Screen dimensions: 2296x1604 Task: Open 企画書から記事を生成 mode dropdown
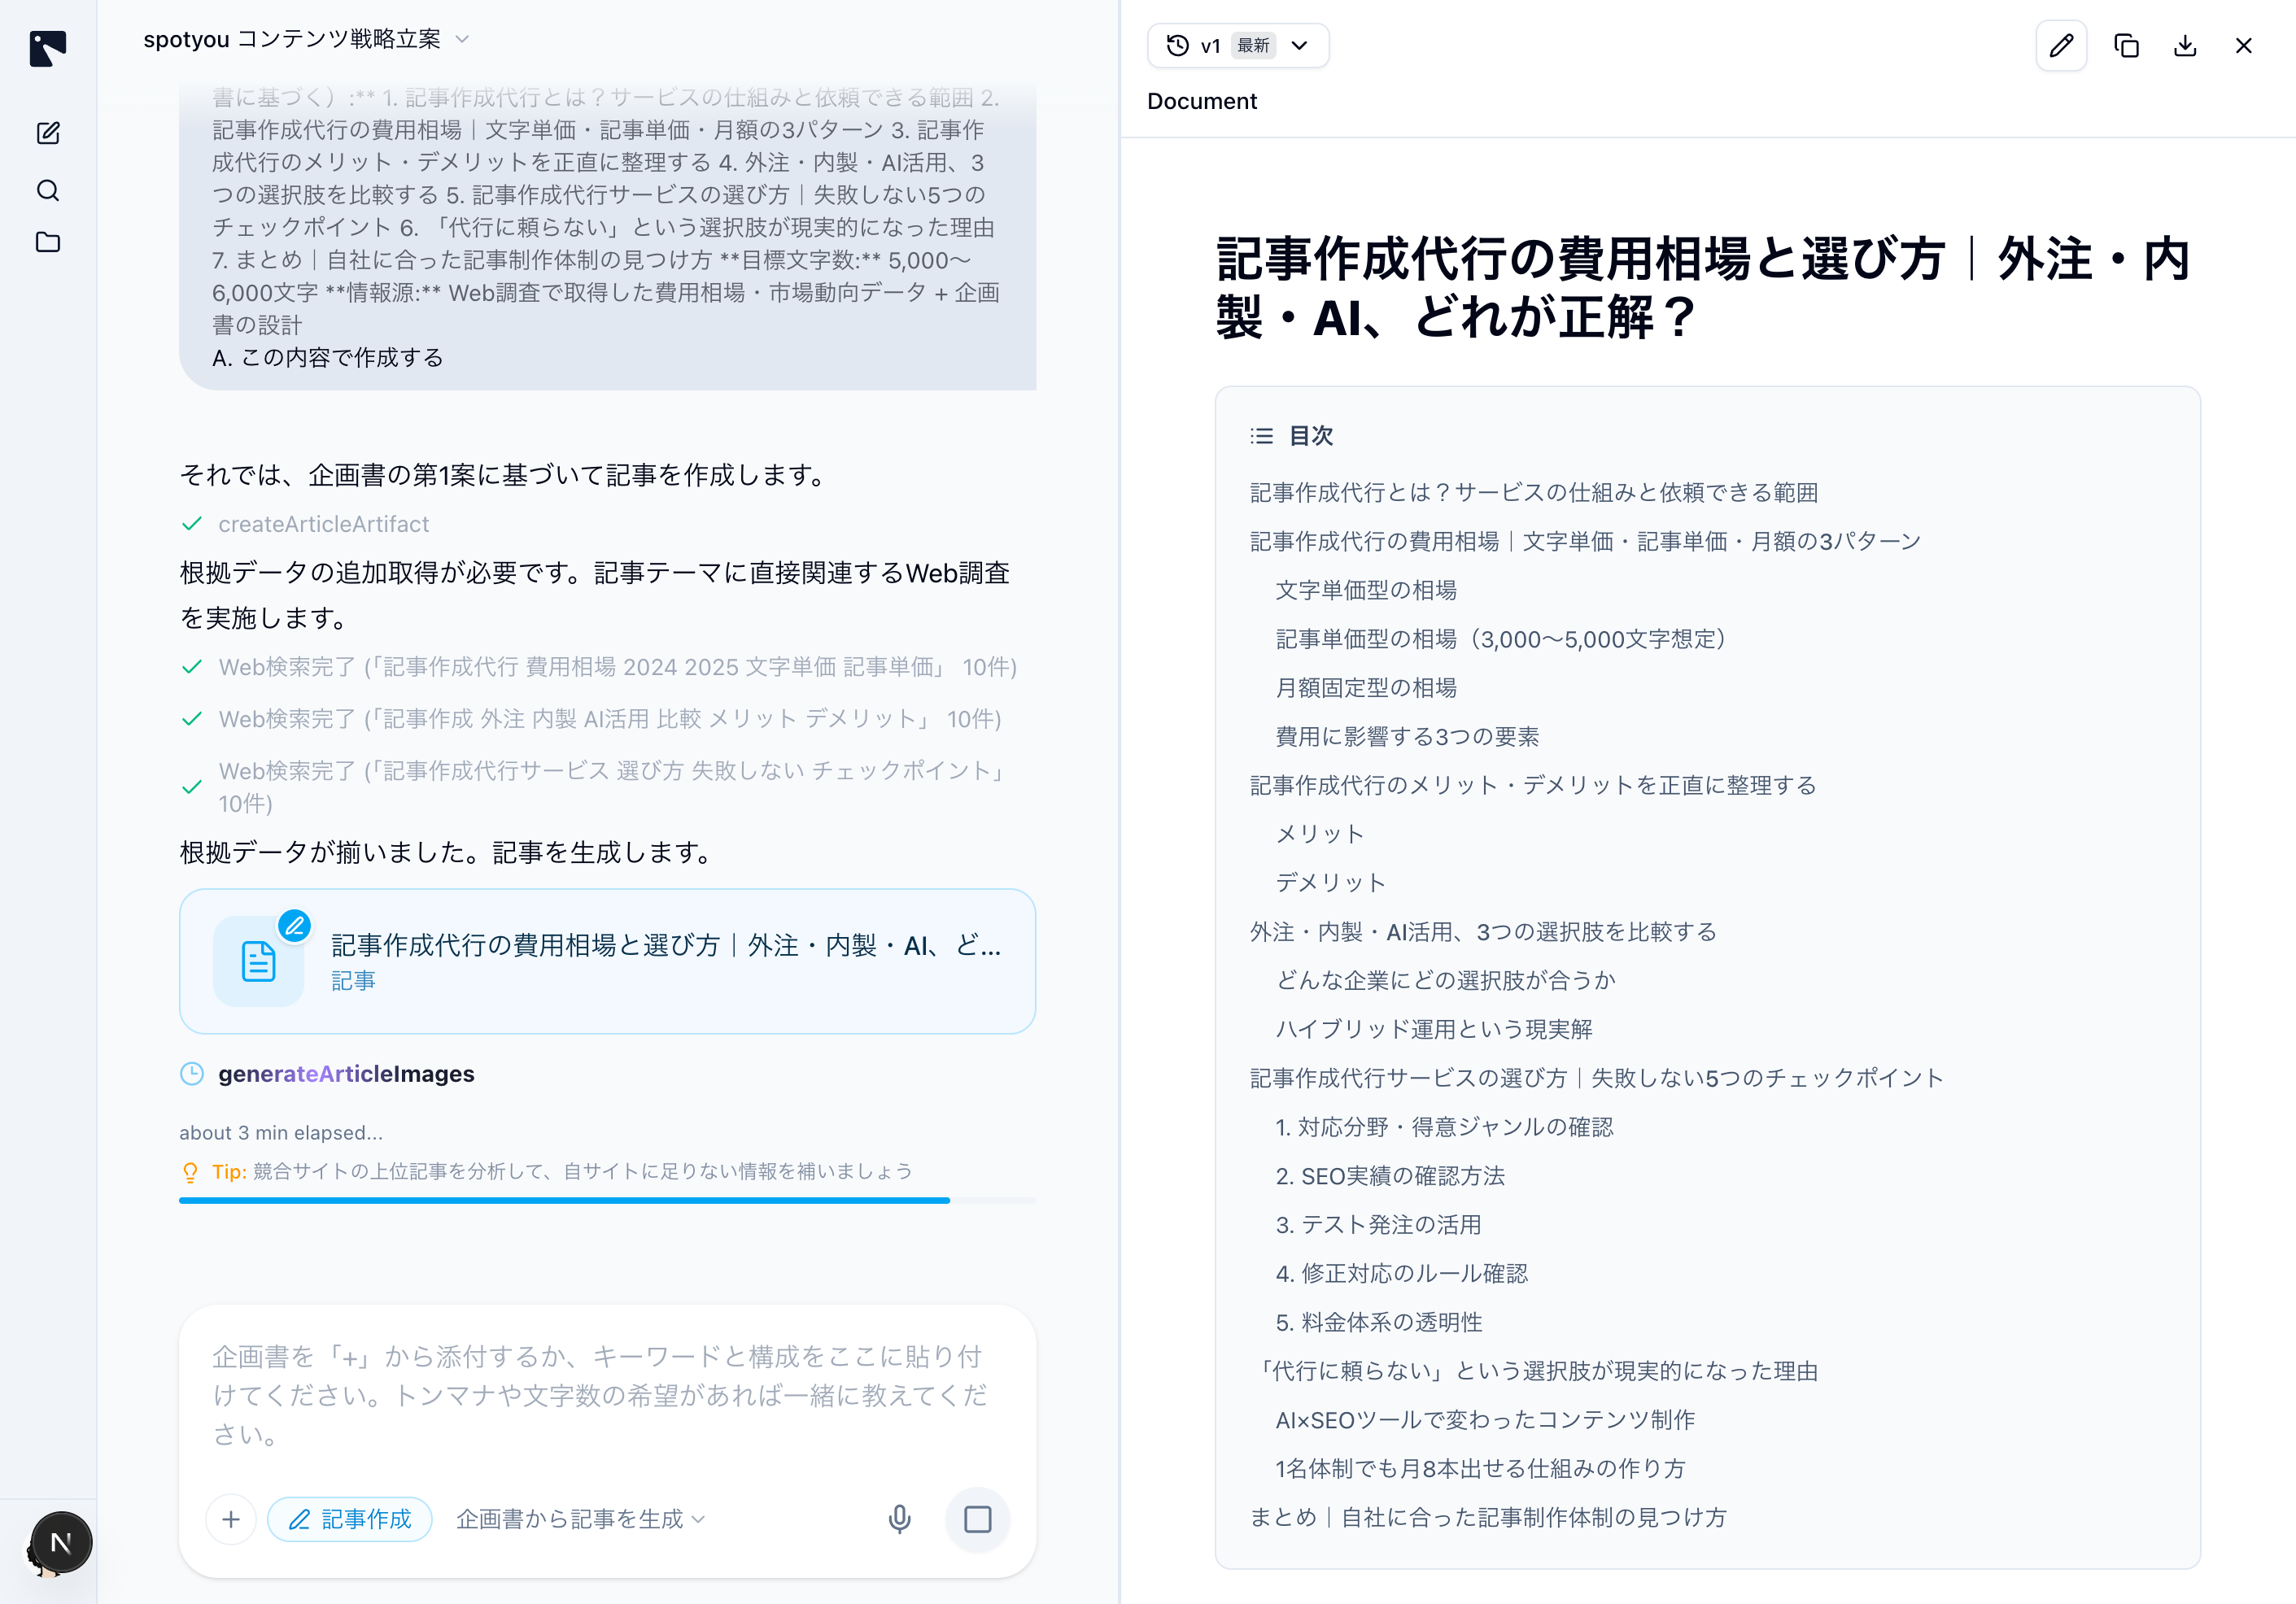tap(581, 1519)
